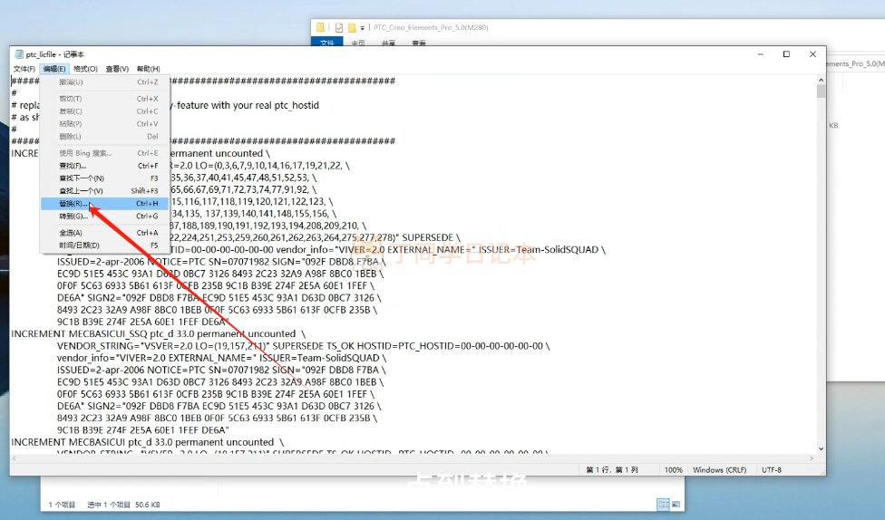Click the line 'INCREMENT MECBASICUI ptc_d 33.0 permanent uncounted'
The image size is (885, 520).
[147, 442]
